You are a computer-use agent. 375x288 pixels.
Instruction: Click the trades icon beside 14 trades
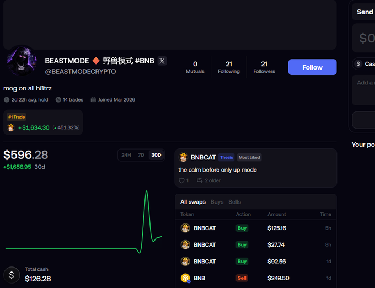click(58, 100)
